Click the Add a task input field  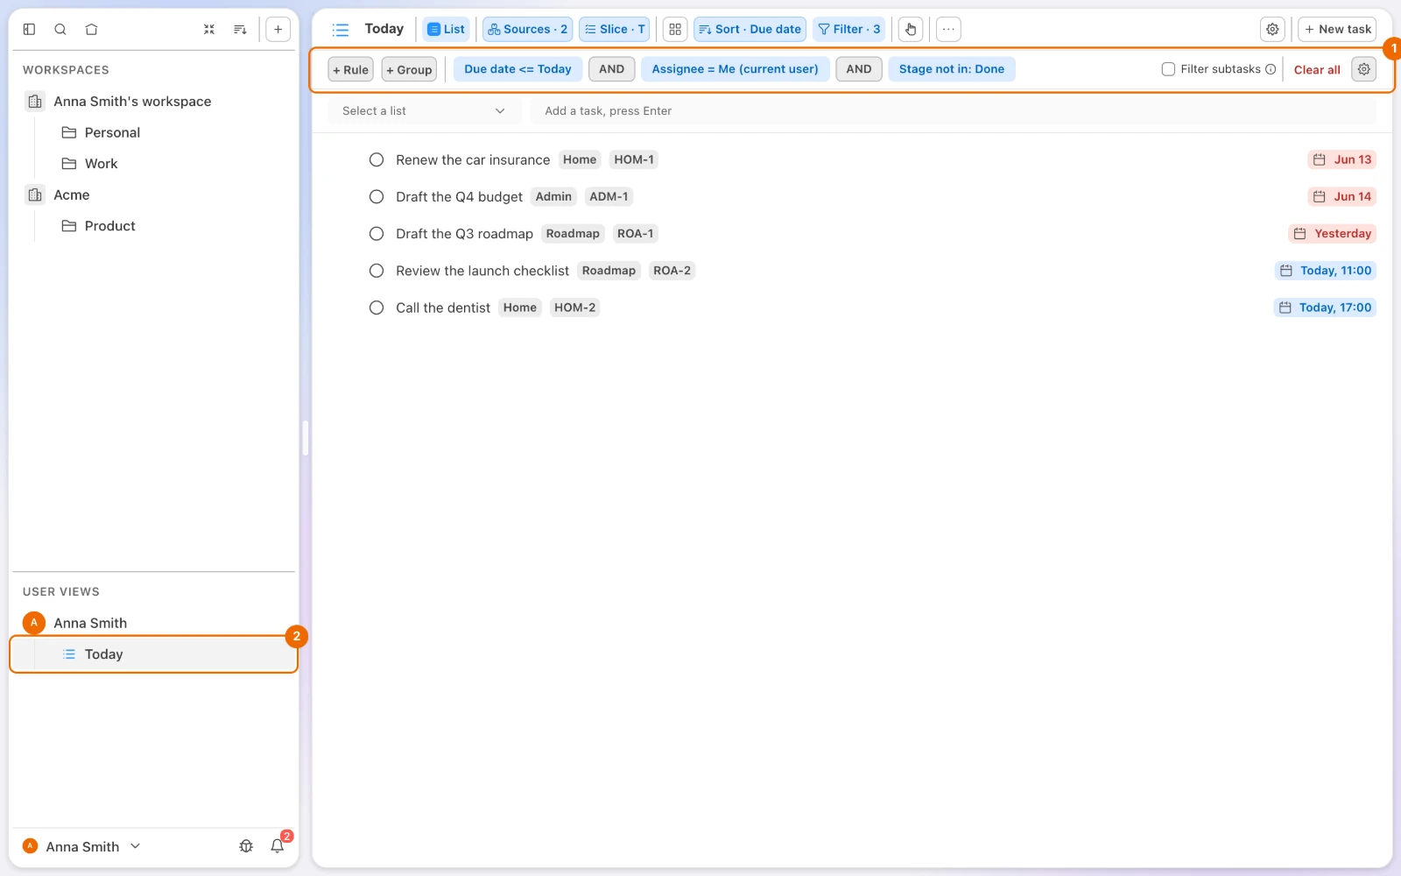[x=953, y=111]
